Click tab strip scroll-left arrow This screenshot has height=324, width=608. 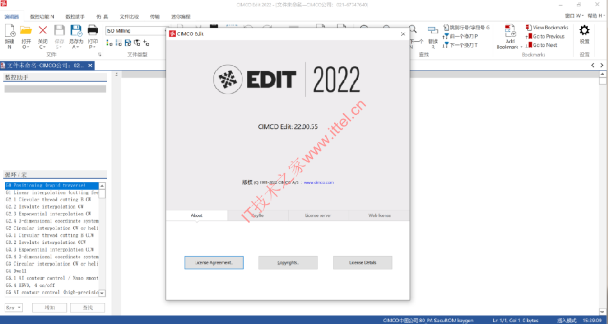[593, 65]
